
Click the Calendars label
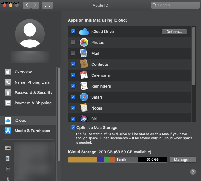(100, 75)
